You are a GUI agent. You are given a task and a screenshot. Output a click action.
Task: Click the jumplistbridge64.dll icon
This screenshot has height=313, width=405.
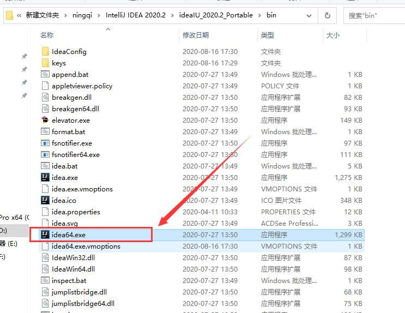pyautogui.click(x=45, y=303)
